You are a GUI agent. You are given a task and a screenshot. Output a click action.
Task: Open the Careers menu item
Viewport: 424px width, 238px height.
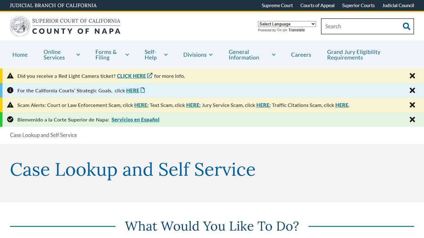pos(301,55)
